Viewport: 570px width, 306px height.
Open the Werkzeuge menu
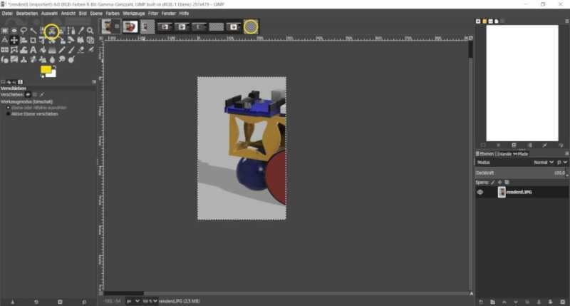[134, 14]
